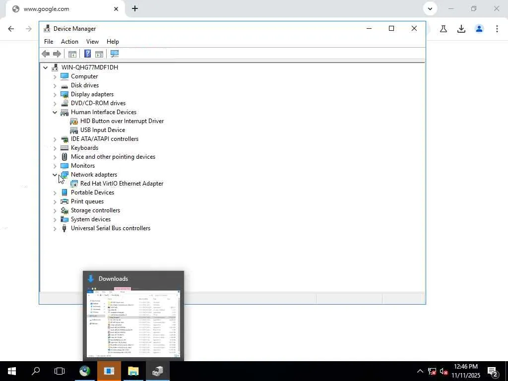The width and height of the screenshot is (508, 381).
Task: Click the Chrome Labs flask icon
Action: (x=444, y=29)
